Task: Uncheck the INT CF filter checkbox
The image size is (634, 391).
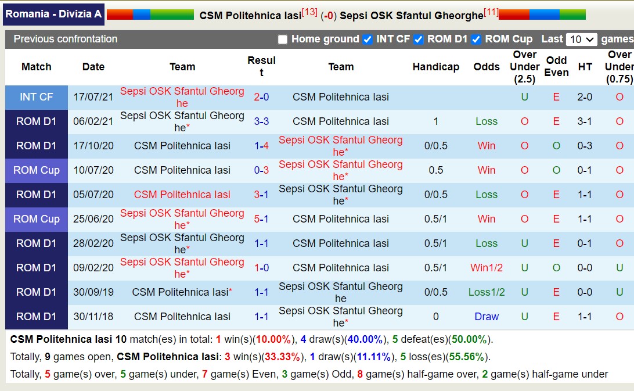Action: (x=367, y=40)
